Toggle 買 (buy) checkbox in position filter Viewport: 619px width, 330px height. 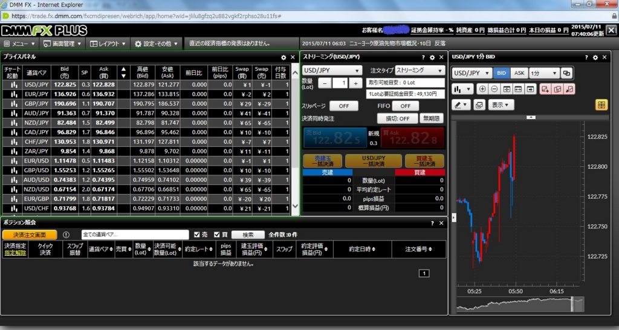[217, 235]
